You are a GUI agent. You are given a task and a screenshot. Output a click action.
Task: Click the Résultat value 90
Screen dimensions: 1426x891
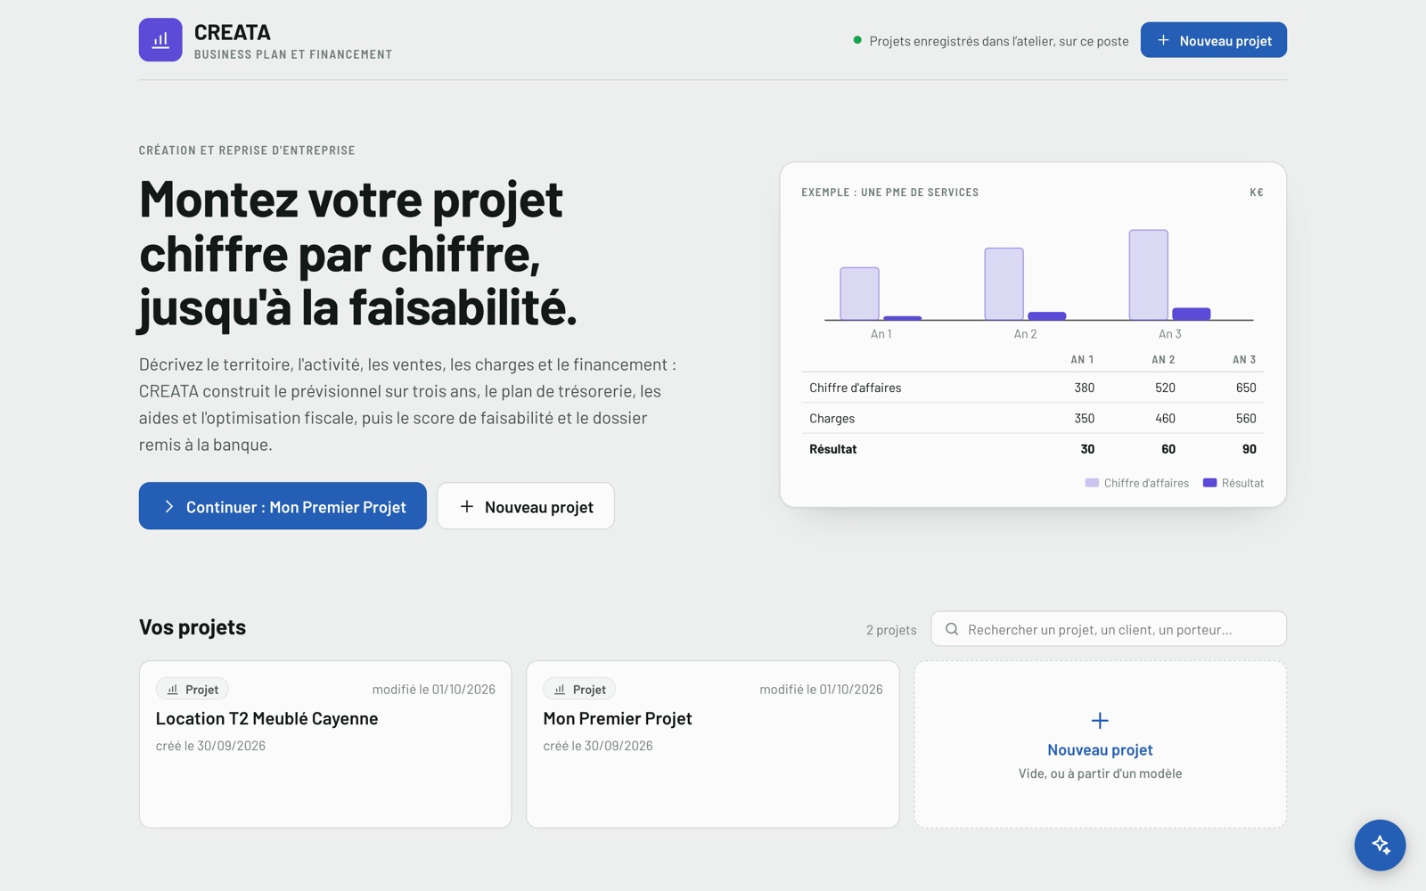coord(1250,449)
